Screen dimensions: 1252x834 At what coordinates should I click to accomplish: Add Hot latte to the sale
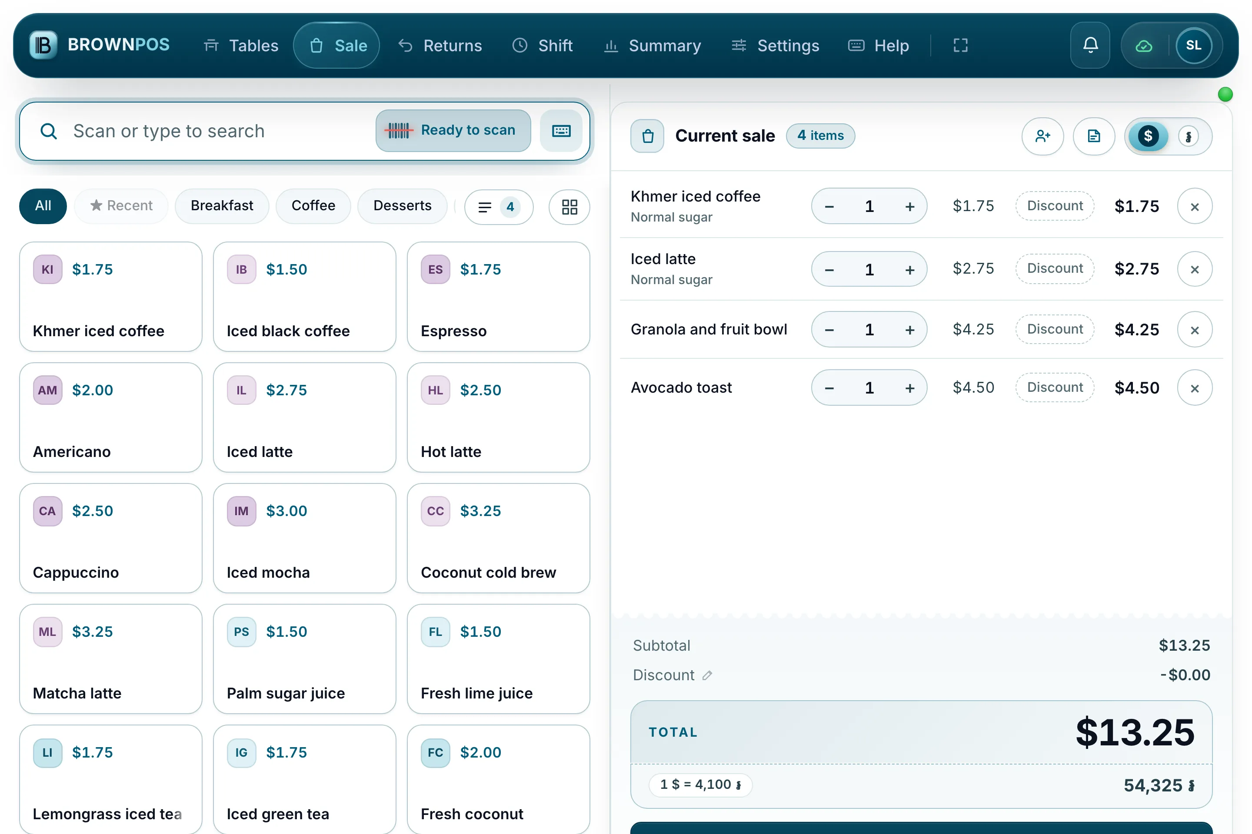click(498, 417)
